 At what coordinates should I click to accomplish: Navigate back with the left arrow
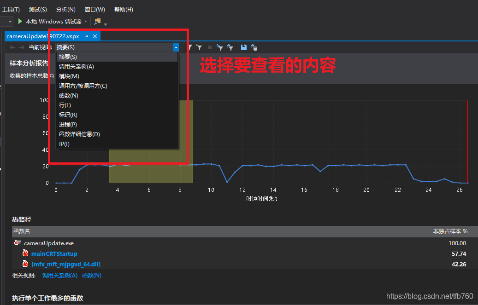(x=12, y=47)
